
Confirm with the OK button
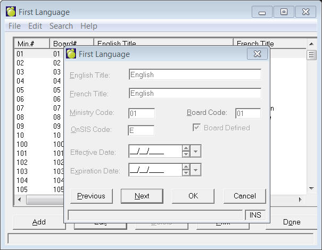(x=193, y=196)
